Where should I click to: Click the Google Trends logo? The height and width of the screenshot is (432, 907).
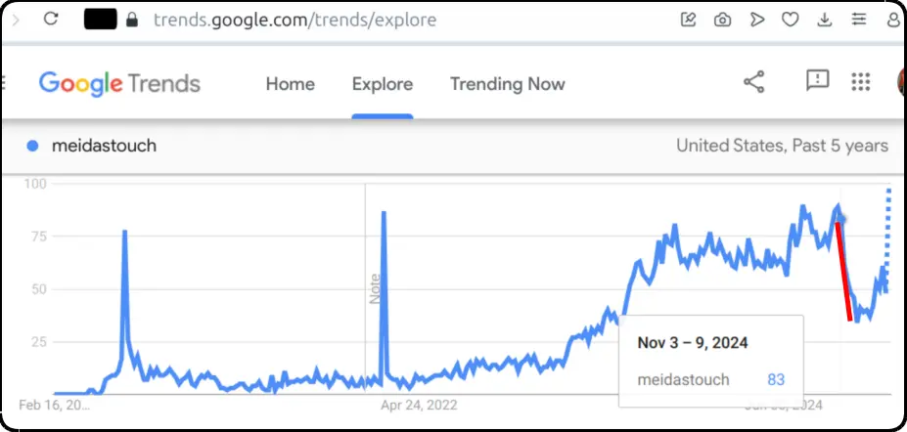click(119, 84)
